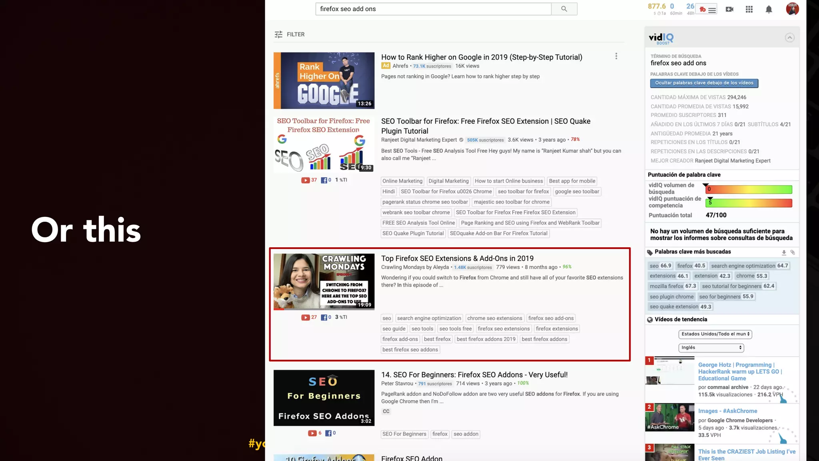Click #AskChrome trending video thumbnail
819x461 pixels.
(x=669, y=417)
